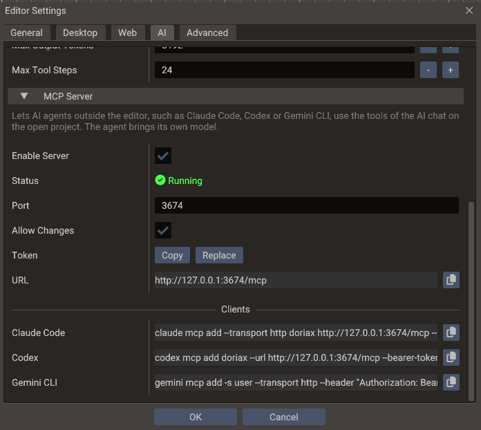Click the green Running status text
481x430 pixels.
pyautogui.click(x=185, y=180)
